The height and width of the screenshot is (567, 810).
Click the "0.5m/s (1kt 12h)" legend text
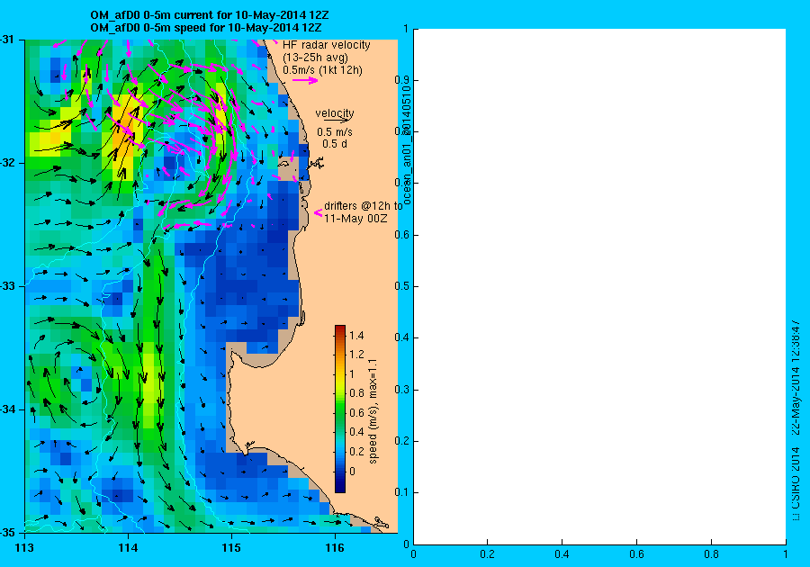coord(322,69)
